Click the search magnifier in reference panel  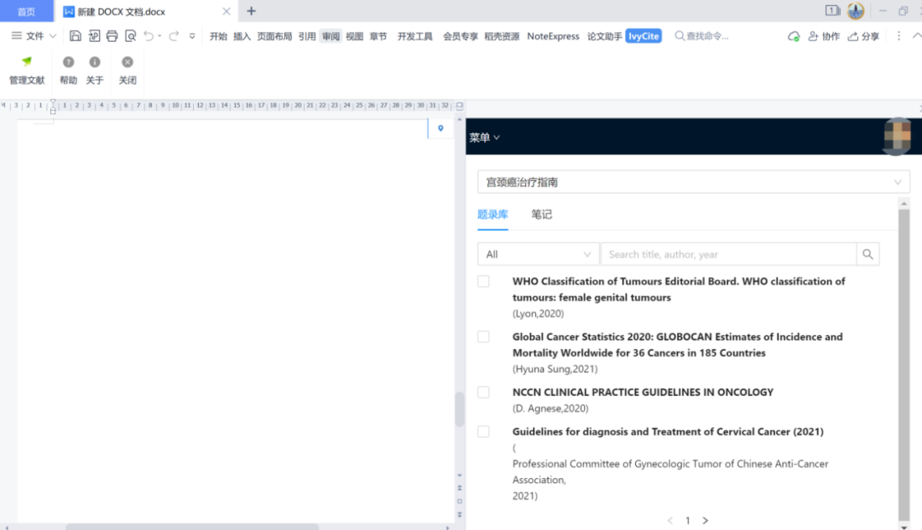click(867, 253)
